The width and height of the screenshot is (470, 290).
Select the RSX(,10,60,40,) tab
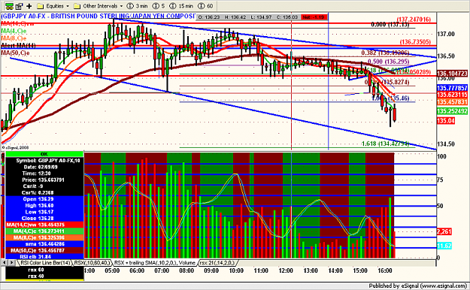click(x=92, y=263)
